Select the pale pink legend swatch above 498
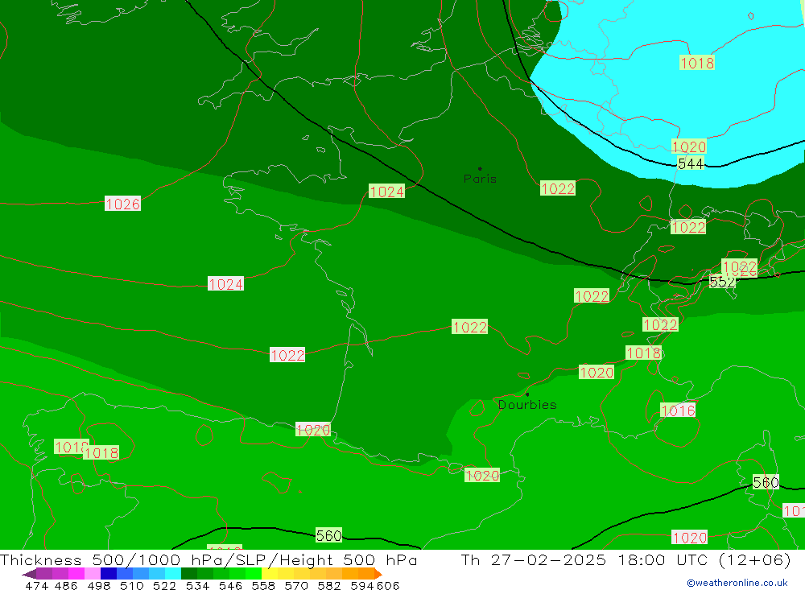The image size is (805, 590). pyautogui.click(x=93, y=574)
